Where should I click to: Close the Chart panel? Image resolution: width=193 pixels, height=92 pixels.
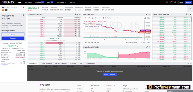[149, 14]
